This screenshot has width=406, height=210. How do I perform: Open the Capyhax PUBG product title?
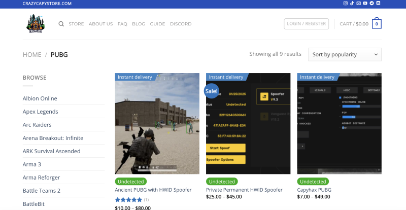tap(314, 190)
